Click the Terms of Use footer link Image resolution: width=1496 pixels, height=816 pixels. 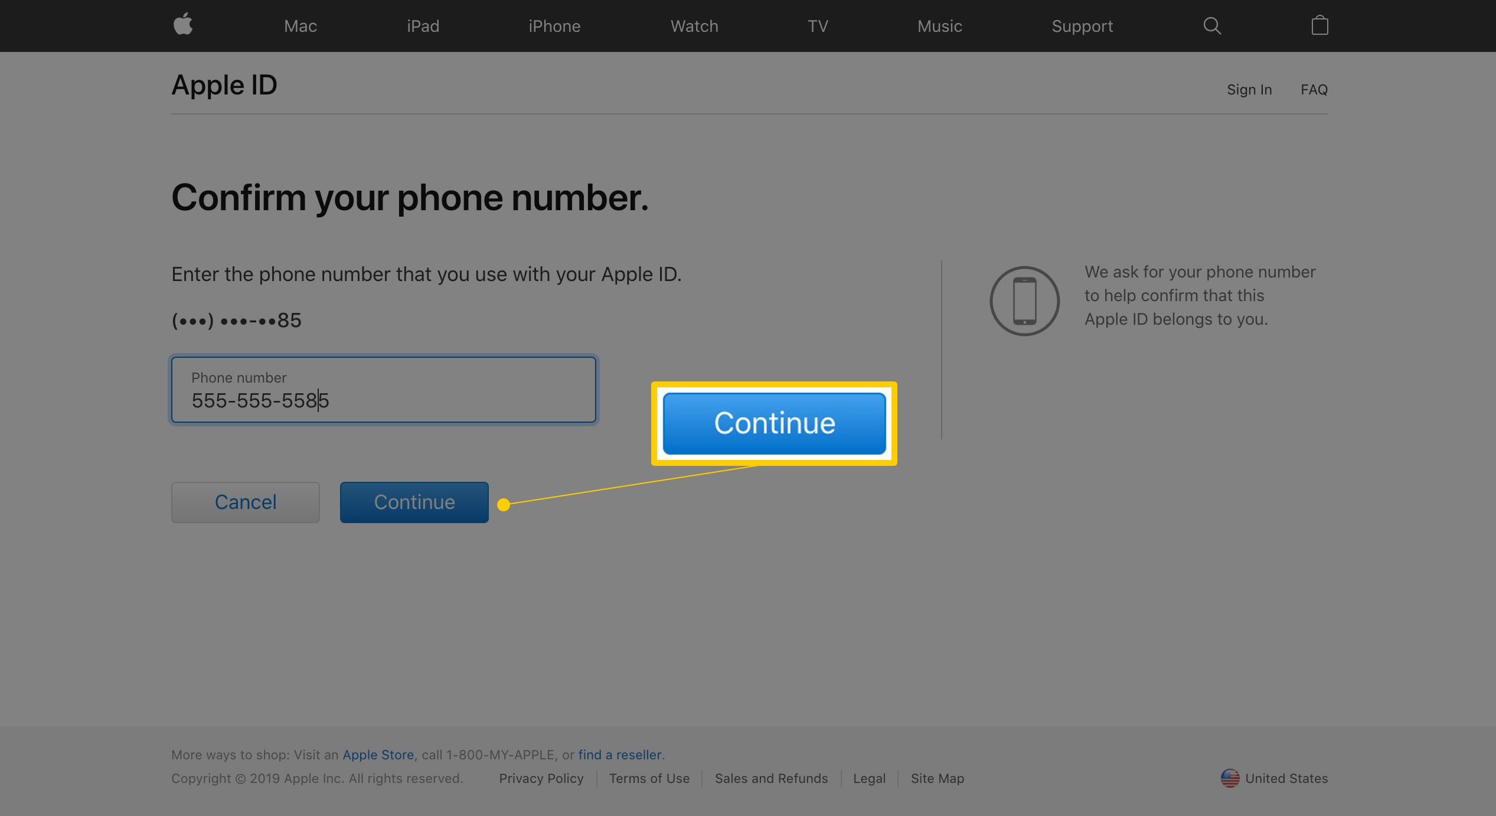[649, 778]
